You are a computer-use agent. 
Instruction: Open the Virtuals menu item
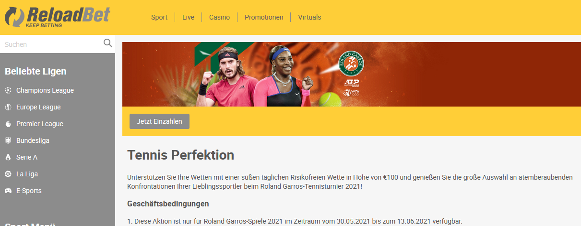click(309, 17)
